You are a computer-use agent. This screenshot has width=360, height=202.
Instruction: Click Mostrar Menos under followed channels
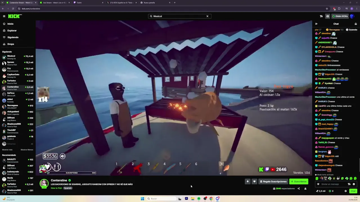27,150
